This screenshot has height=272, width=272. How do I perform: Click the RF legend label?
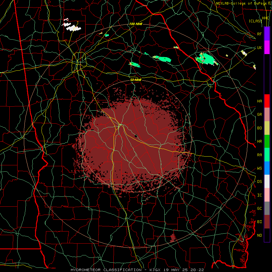click(259, 34)
